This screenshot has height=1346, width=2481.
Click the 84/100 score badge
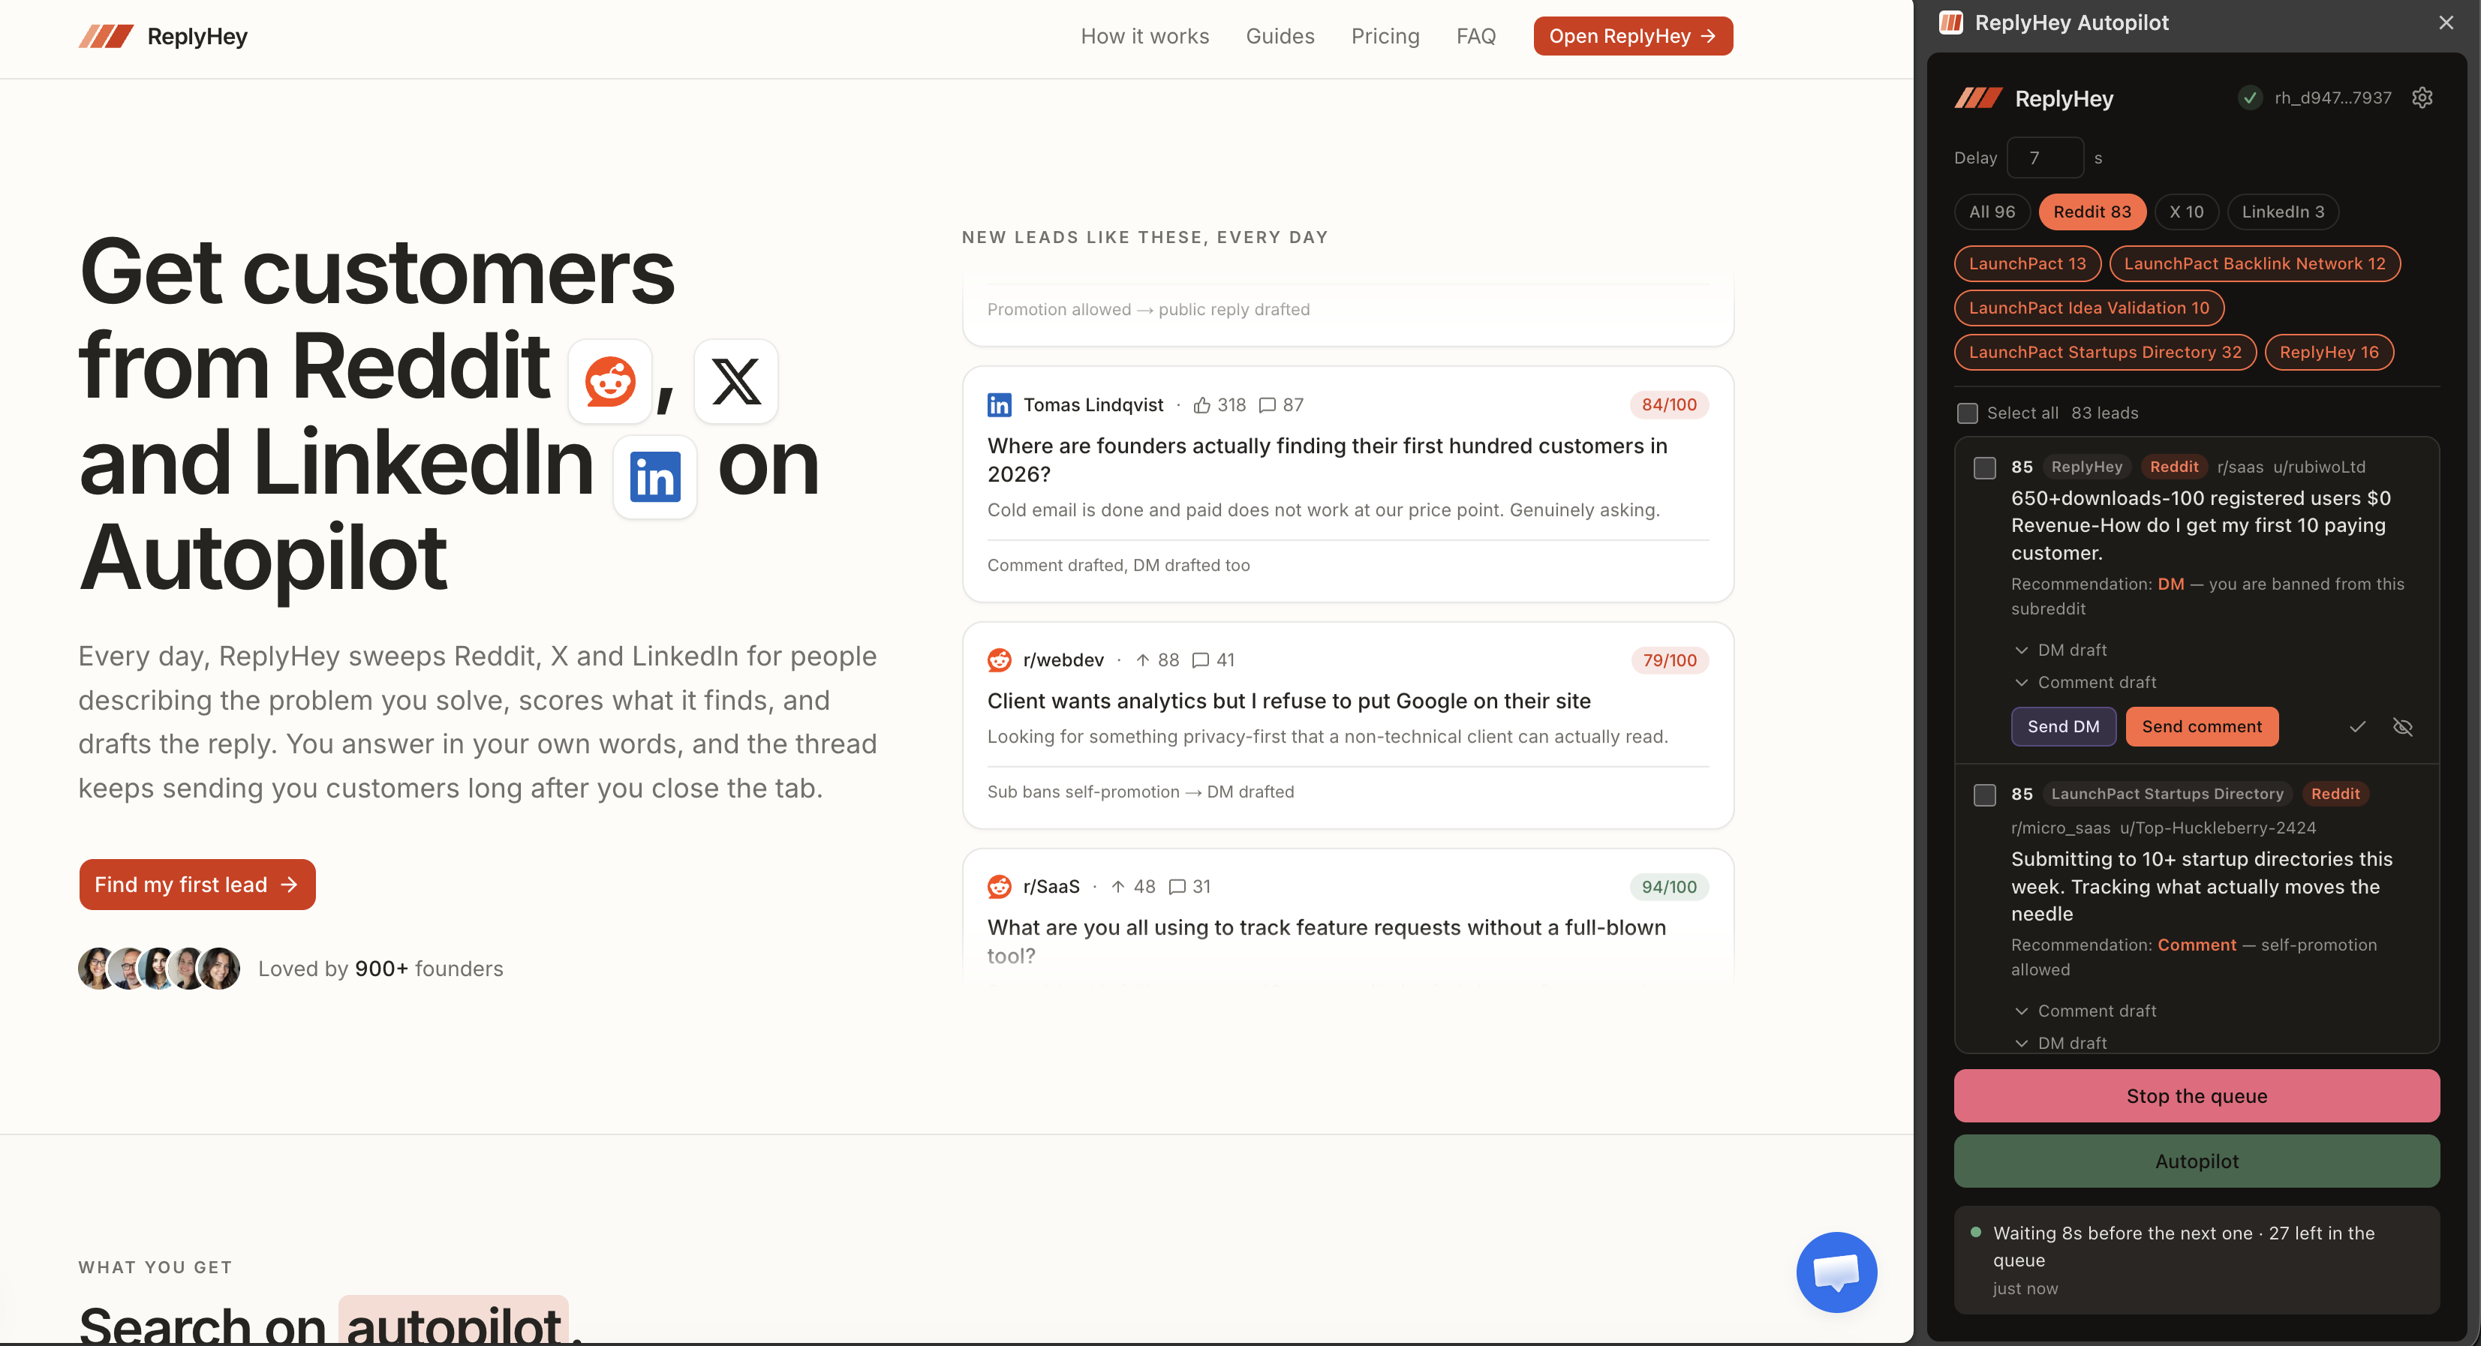pyautogui.click(x=1669, y=405)
